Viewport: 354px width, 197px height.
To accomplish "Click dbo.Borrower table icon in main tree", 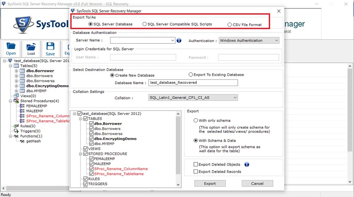I will 22,71.
